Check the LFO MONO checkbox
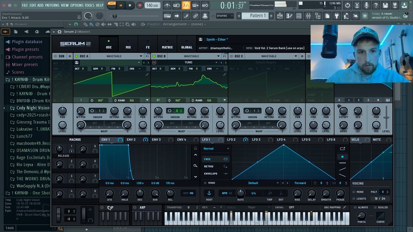The image size is (413, 232). click(205, 183)
